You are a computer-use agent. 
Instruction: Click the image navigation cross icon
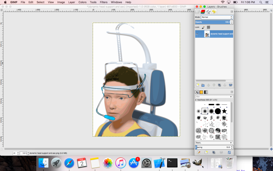coord(271,149)
